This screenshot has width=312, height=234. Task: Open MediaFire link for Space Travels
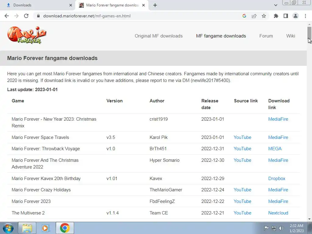pos(278,137)
